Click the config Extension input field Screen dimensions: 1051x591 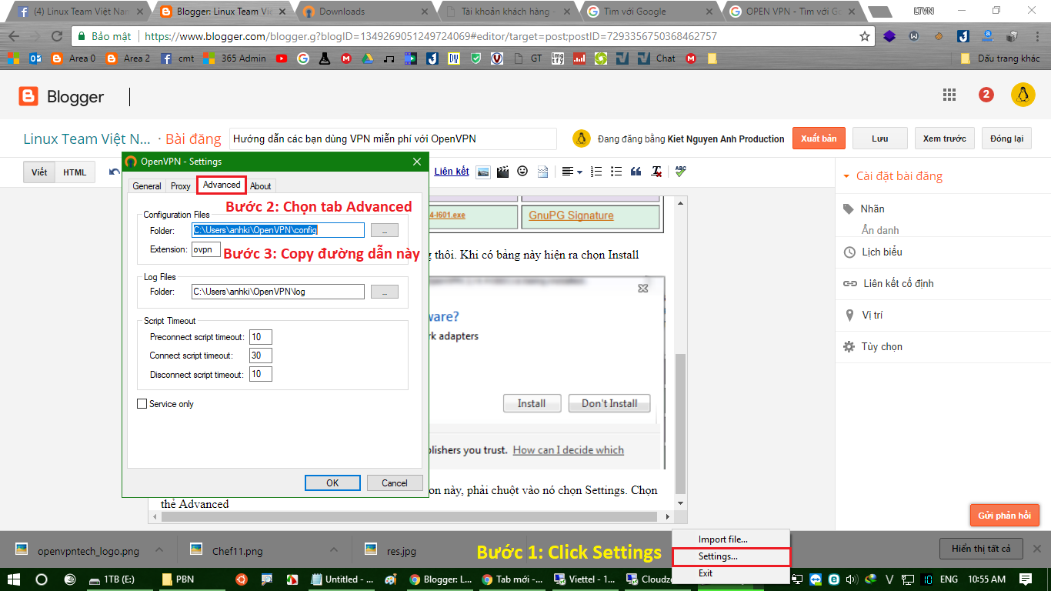click(x=206, y=249)
